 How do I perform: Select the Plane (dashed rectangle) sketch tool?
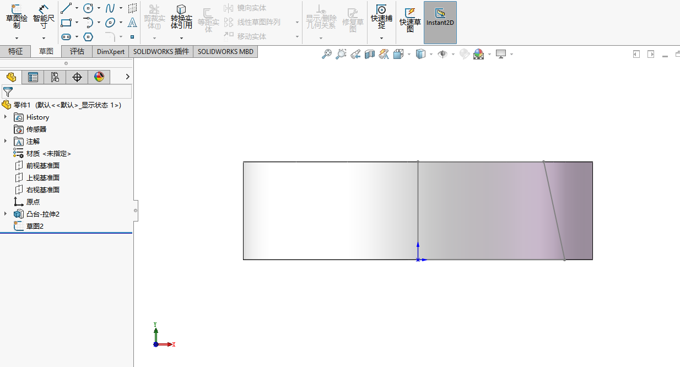coord(132,8)
